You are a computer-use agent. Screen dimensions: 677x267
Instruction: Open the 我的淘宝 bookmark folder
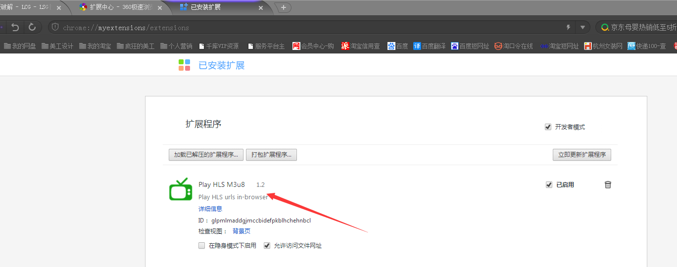point(95,46)
